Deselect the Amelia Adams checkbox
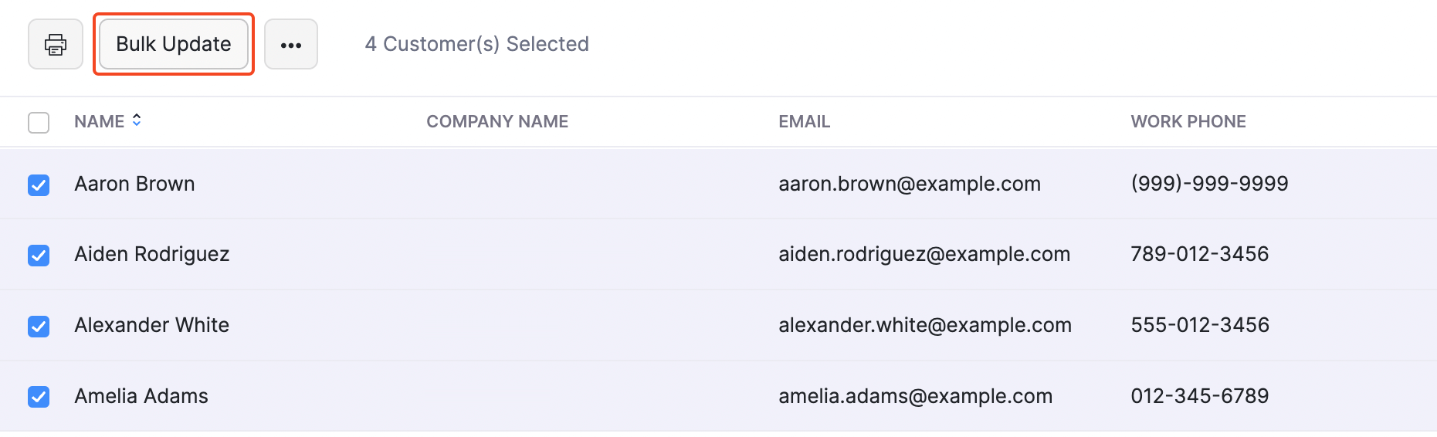 [x=39, y=397]
